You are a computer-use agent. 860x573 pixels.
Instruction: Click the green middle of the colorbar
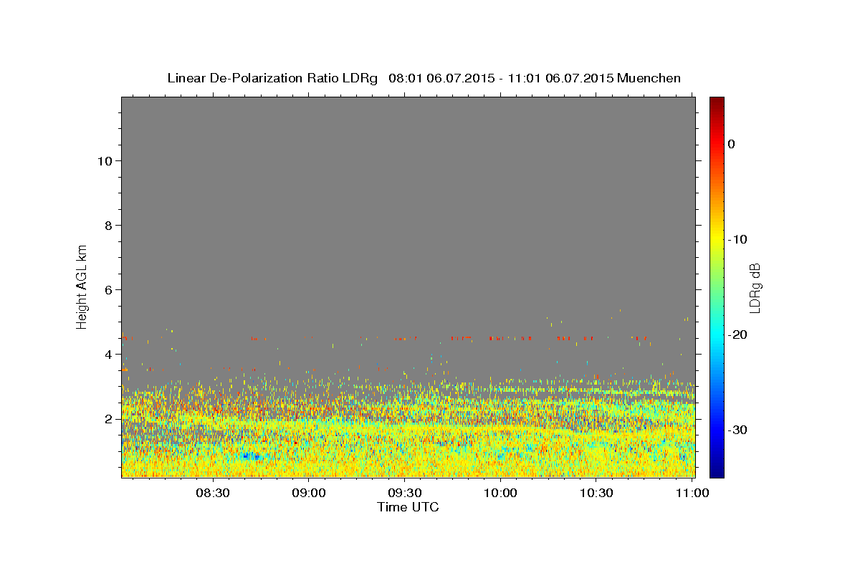tap(717, 286)
